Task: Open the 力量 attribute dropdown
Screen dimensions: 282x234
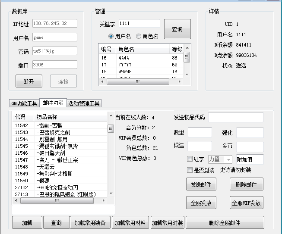Action: coord(220,159)
